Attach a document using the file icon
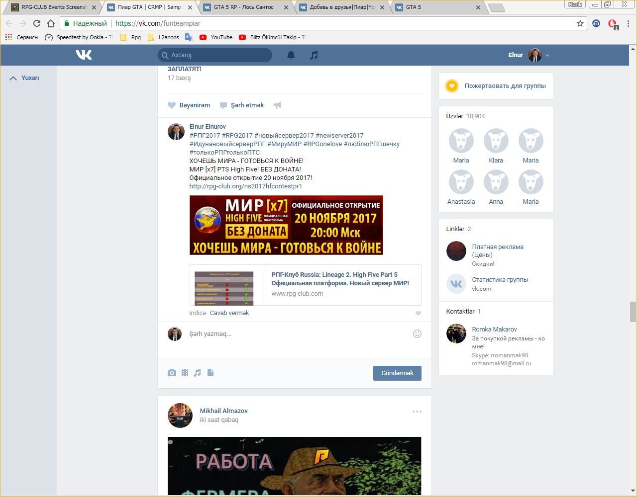Viewport: 637px width, 497px height. click(211, 373)
